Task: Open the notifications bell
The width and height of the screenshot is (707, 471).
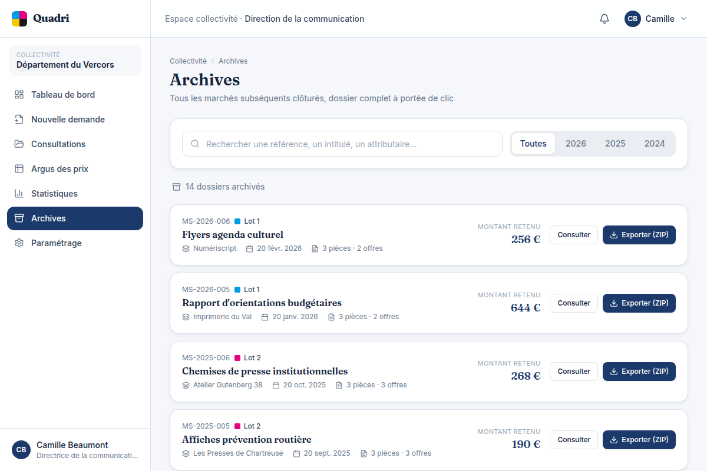Action: pos(604,19)
